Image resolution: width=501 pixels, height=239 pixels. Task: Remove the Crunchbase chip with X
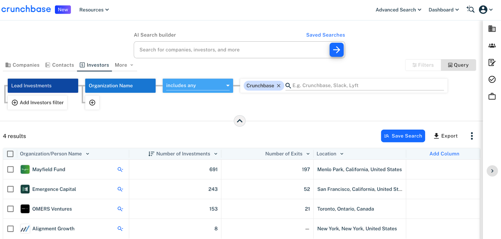click(x=279, y=86)
